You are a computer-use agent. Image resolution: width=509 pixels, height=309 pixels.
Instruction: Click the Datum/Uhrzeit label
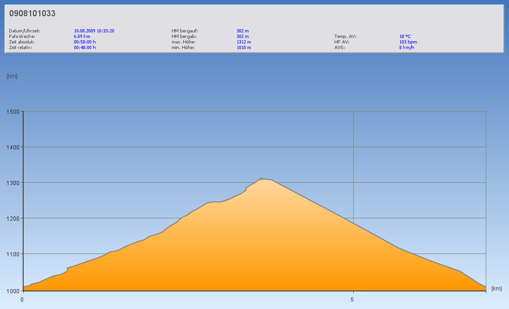point(25,31)
